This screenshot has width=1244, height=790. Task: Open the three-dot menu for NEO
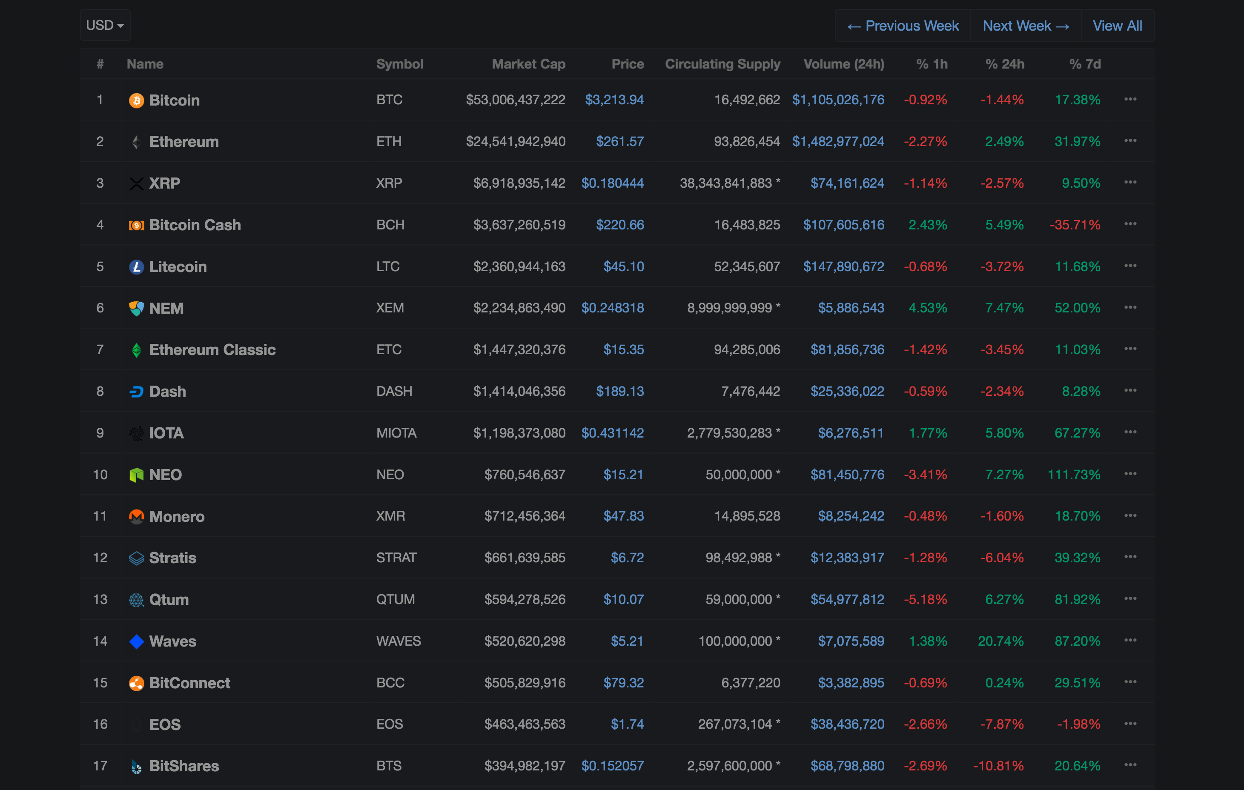[x=1130, y=473]
